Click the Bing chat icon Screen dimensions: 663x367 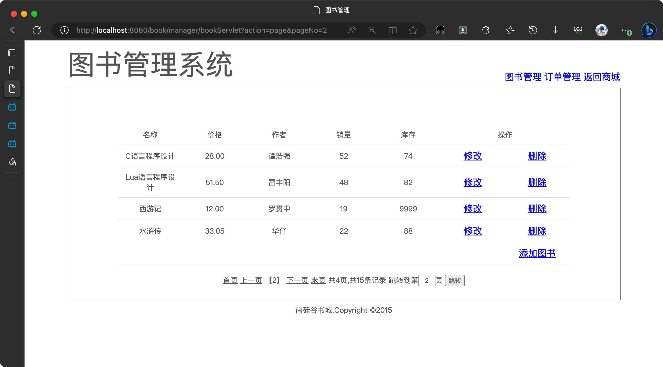[x=649, y=31]
